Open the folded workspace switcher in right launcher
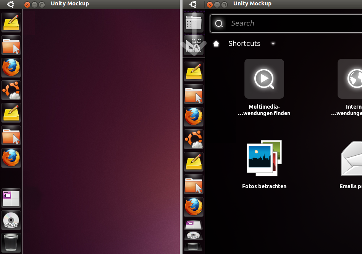 pyautogui.click(x=194, y=225)
